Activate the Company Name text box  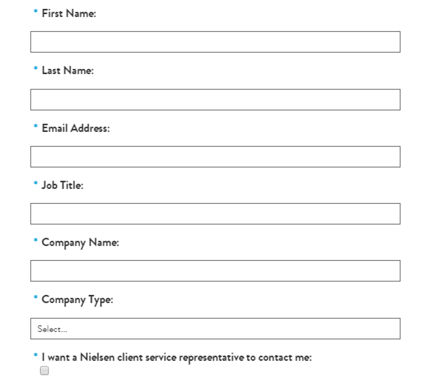tap(215, 270)
